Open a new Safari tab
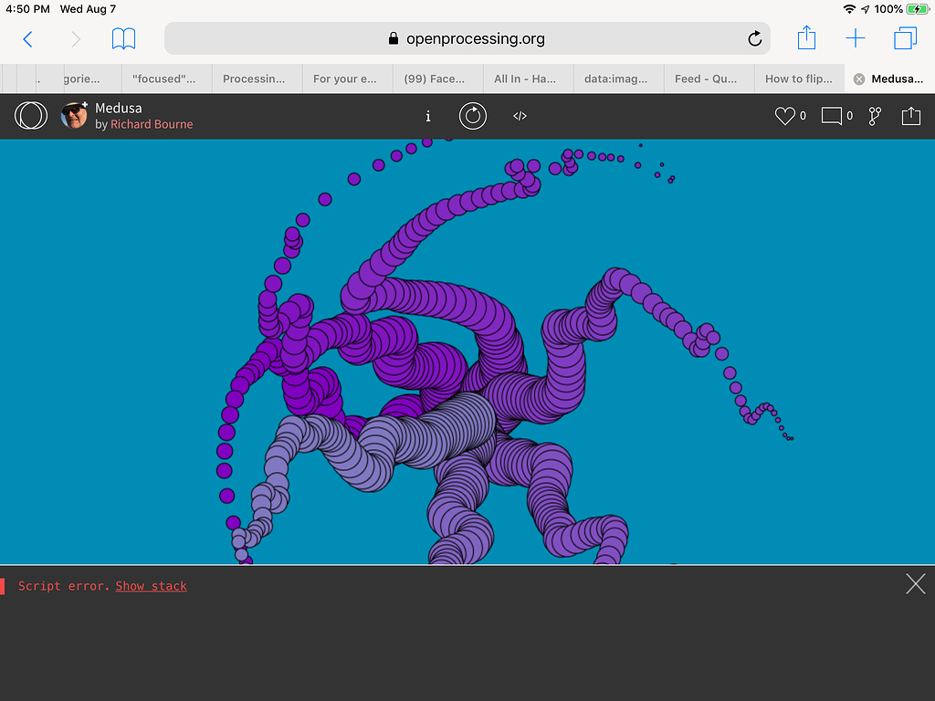Image resolution: width=935 pixels, height=701 pixels. coord(855,38)
